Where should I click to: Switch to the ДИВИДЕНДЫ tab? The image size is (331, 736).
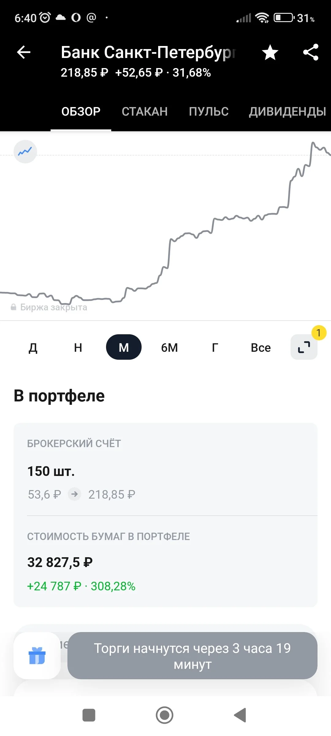287,111
